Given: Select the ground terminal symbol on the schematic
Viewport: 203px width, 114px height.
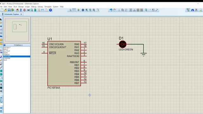Looking at the screenshot, I should (x=143, y=54).
